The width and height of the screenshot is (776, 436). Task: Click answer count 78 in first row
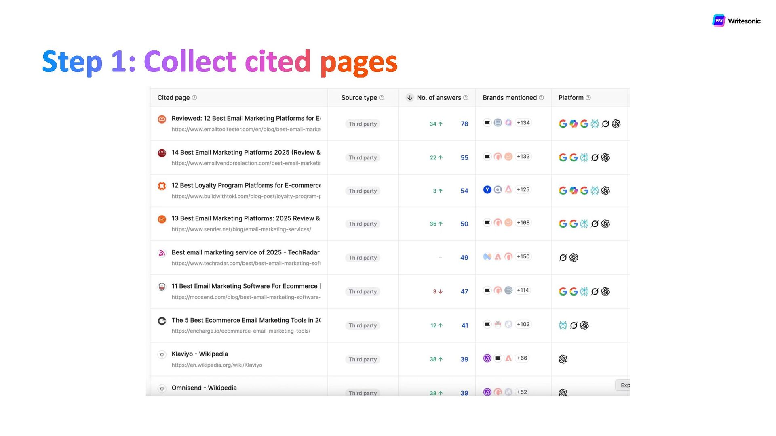[464, 124]
